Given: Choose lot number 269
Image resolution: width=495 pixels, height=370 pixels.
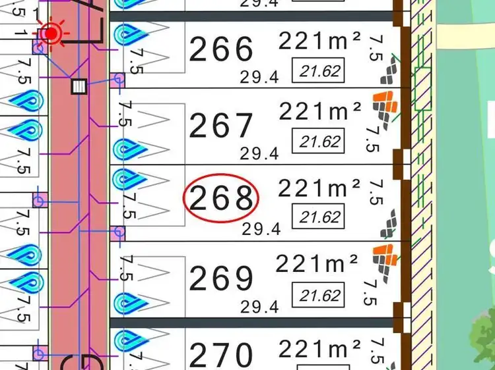Looking at the screenshot, I should coord(221,279).
